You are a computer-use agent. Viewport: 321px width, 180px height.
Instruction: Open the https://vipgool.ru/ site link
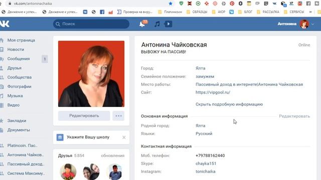[x=213, y=92]
